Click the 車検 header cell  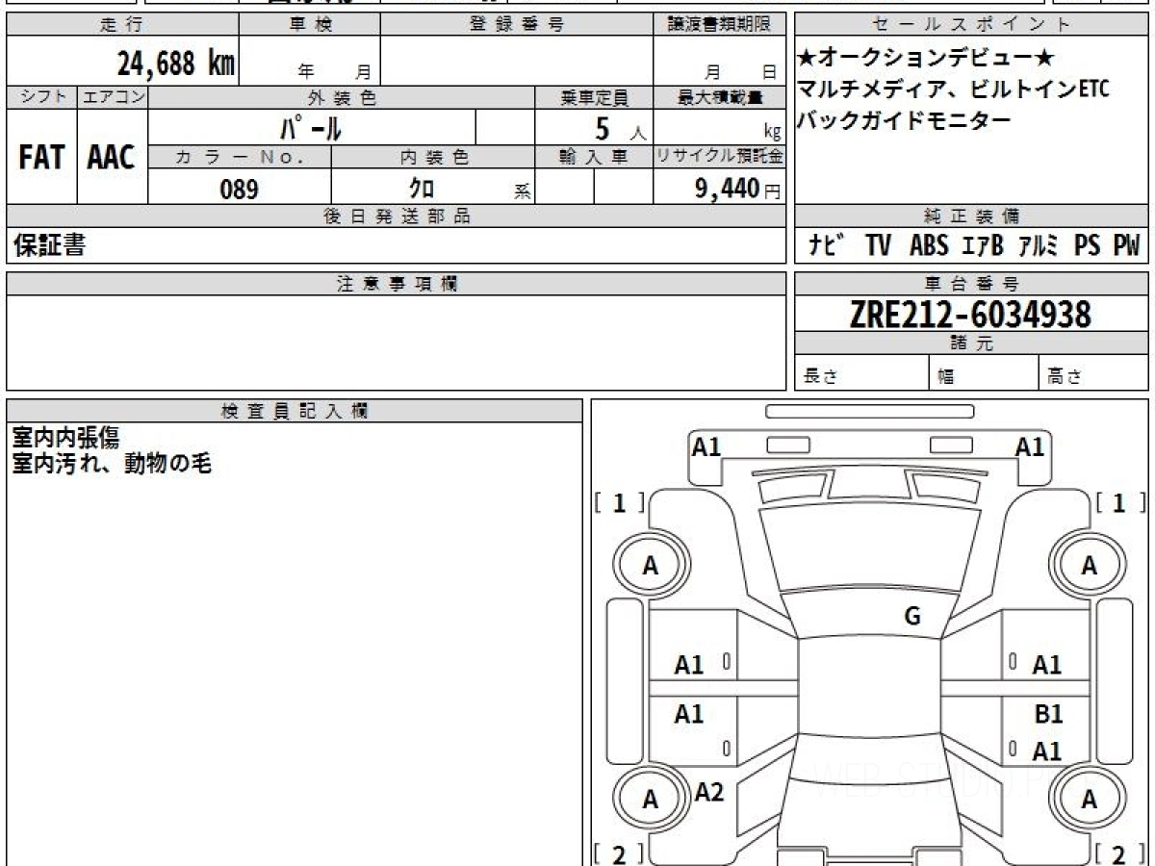[310, 25]
